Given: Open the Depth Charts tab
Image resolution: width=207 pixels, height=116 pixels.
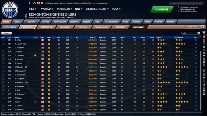Looking at the screenshot, I should pos(60,22).
